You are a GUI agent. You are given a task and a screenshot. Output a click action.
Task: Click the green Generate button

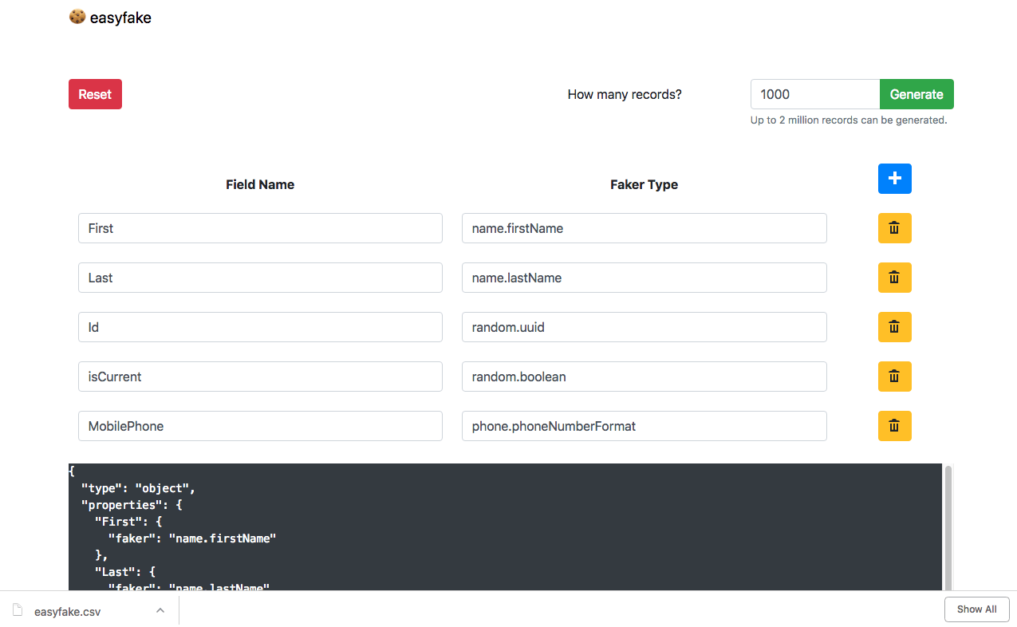pos(916,94)
